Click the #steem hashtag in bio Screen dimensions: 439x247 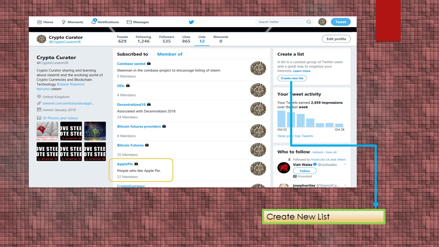coord(63,84)
